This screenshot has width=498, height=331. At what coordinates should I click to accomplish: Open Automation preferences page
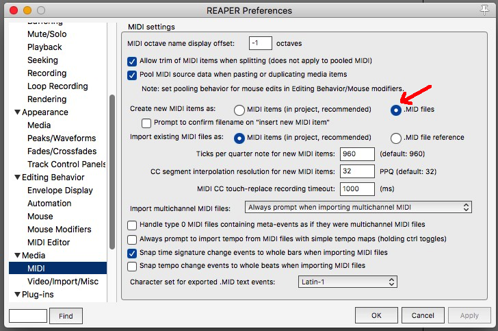49,204
